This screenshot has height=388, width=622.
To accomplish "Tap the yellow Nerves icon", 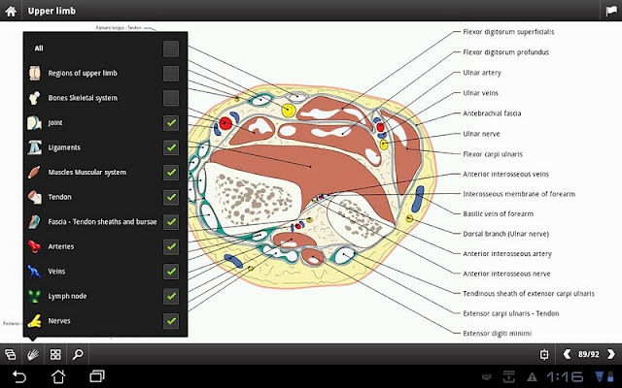I will coord(35,321).
